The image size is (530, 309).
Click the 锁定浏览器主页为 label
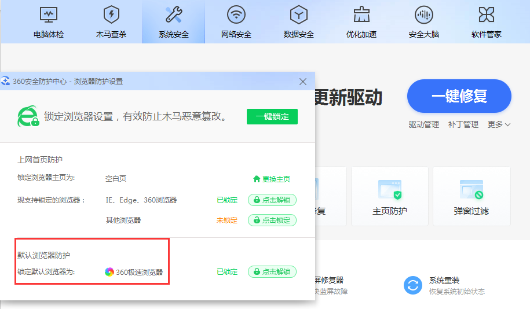coord(46,178)
